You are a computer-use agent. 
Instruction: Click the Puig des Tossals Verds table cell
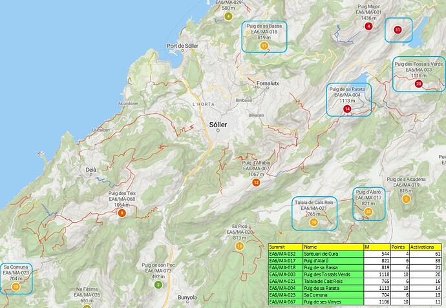tap(334, 274)
